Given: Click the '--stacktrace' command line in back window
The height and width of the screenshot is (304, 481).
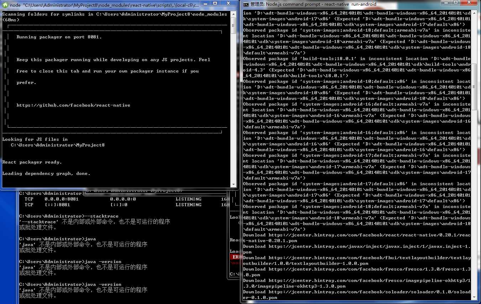Looking at the screenshot, I should [69, 216].
